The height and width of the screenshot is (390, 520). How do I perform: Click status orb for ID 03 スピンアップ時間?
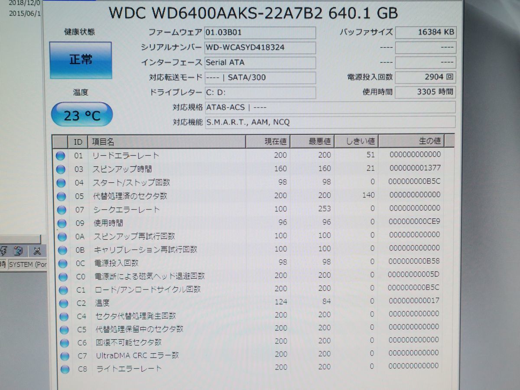click(61, 169)
